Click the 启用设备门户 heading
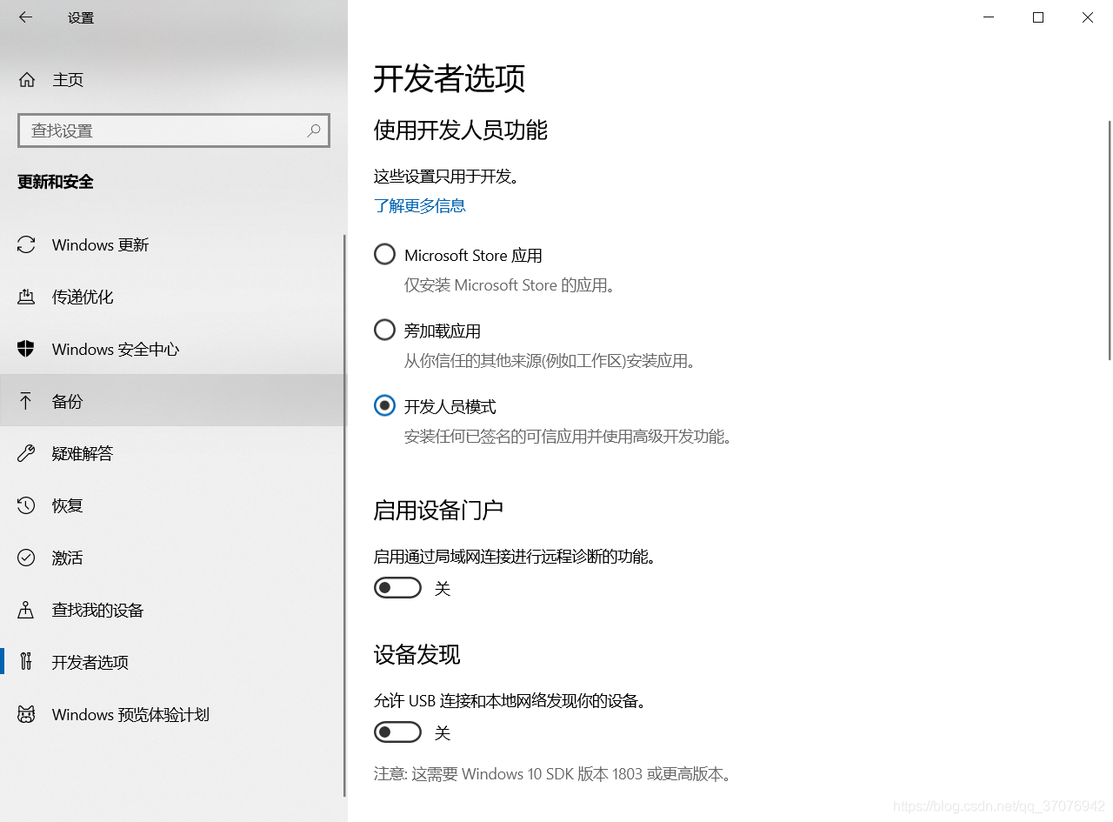The height and width of the screenshot is (822, 1113). point(438,510)
